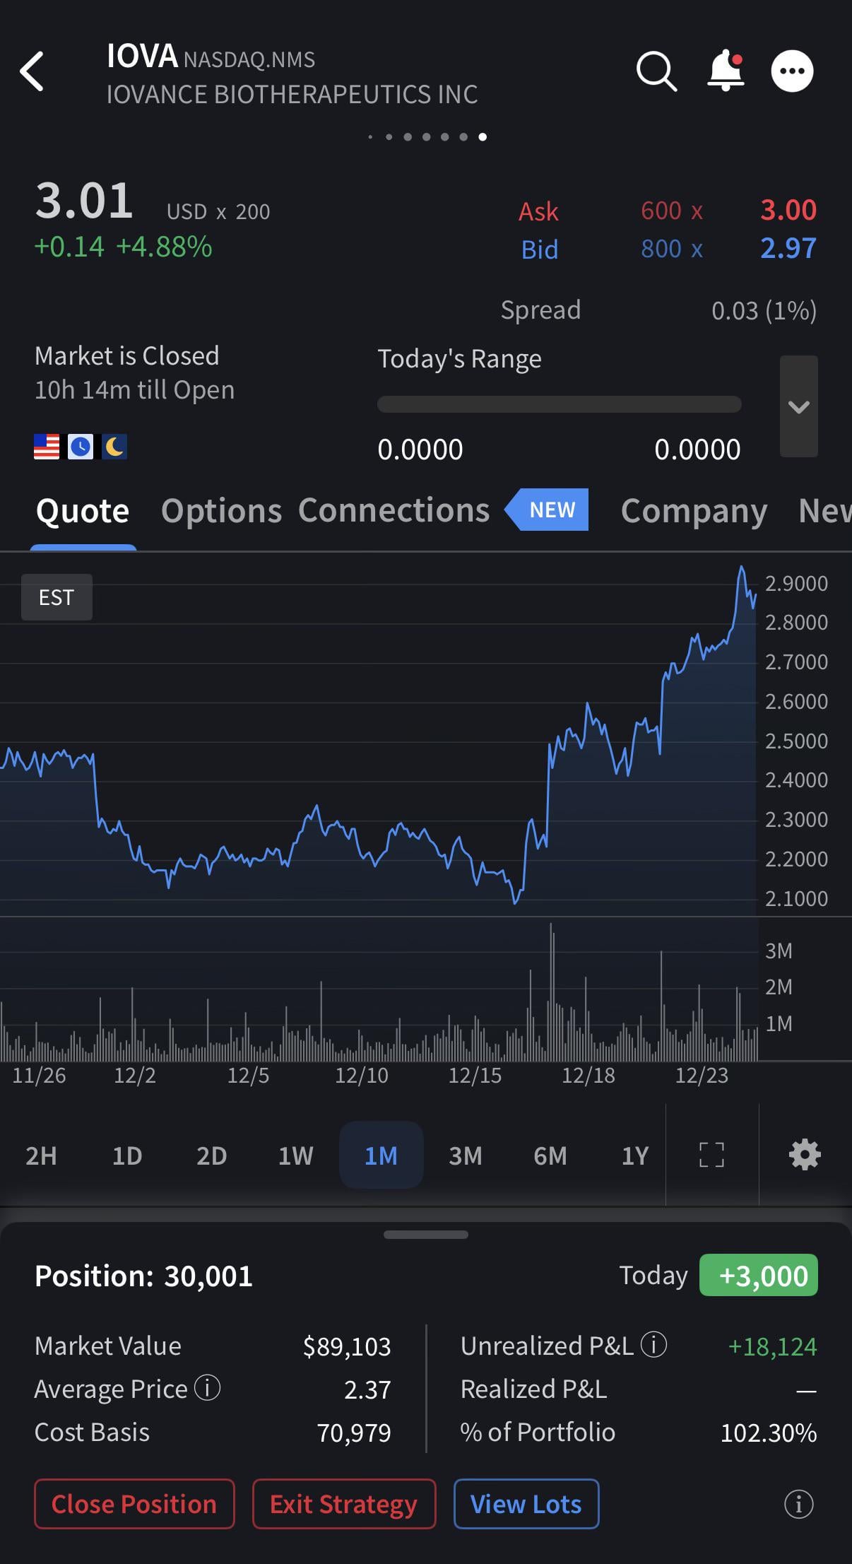Select the 1D chart timeframe
Image resolution: width=852 pixels, height=1564 pixels.
[x=127, y=1156]
